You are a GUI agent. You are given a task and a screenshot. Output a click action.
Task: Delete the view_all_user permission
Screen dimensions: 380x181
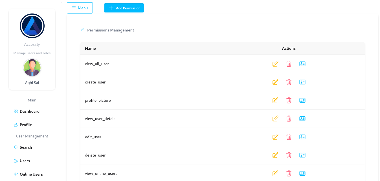coord(289,64)
